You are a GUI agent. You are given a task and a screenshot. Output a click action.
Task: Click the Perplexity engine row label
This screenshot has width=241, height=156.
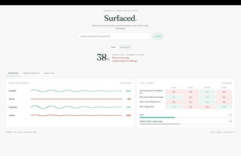point(13,107)
